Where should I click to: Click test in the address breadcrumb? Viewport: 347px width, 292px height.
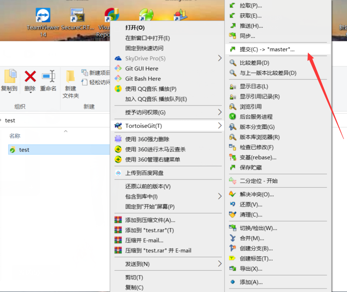coord(10,120)
